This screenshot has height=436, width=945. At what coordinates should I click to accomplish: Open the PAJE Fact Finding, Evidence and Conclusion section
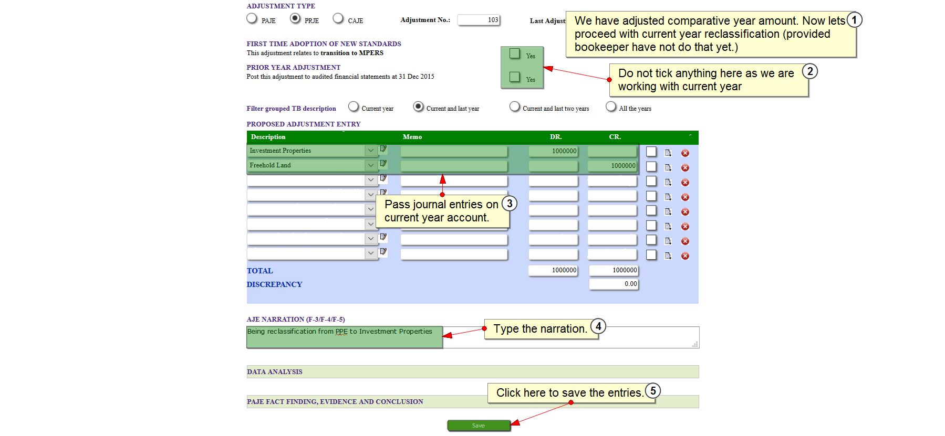(x=335, y=402)
